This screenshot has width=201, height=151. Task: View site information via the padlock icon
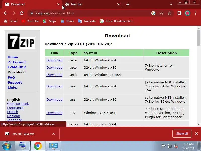tap(32, 13)
